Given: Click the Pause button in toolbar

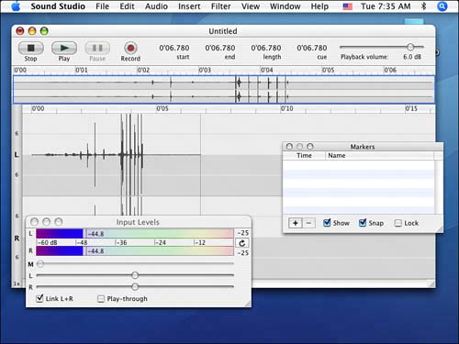Looking at the screenshot, I should click(x=97, y=48).
